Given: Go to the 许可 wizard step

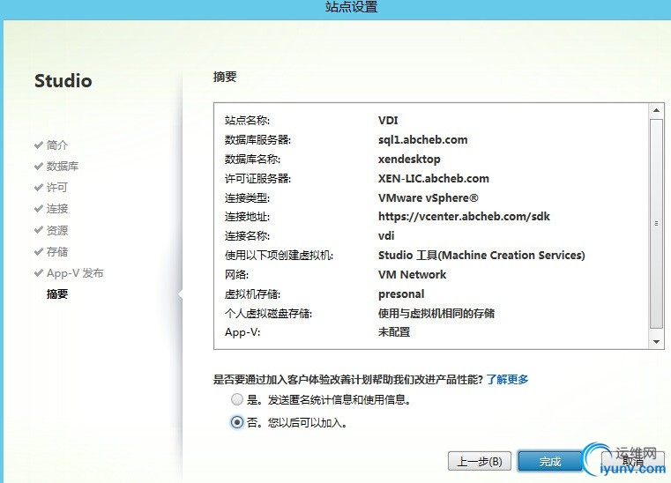Looking at the screenshot, I should (57, 188).
